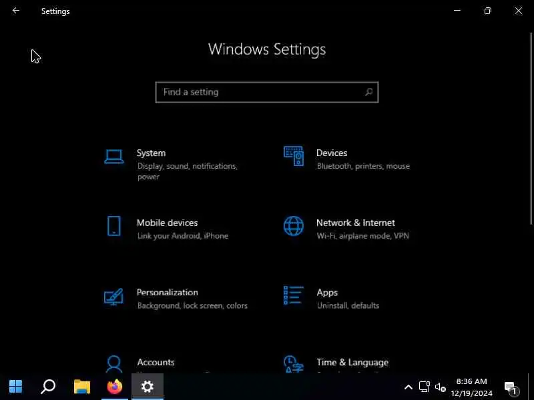
Task: Select the Settings gear on taskbar
Action: [148, 387]
